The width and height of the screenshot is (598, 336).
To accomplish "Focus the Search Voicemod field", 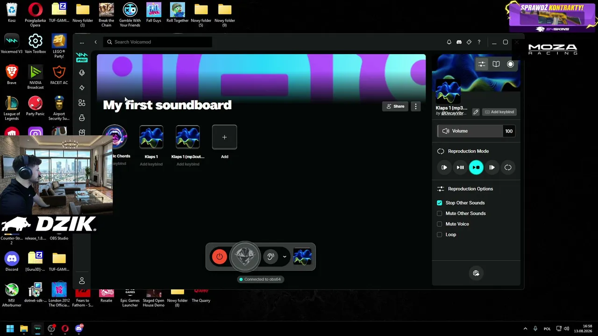I will [157, 42].
